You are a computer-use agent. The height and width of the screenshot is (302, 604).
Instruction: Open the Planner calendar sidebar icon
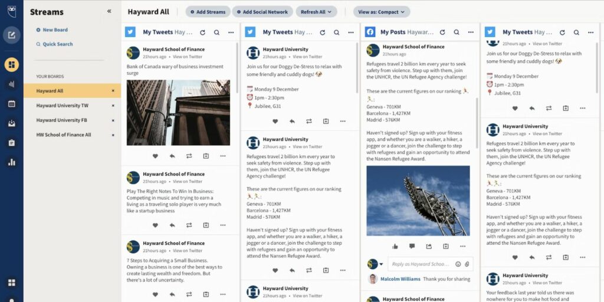(x=12, y=104)
